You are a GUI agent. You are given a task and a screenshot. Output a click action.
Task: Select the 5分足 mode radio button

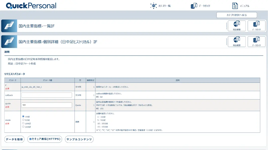[x=23, y=120]
